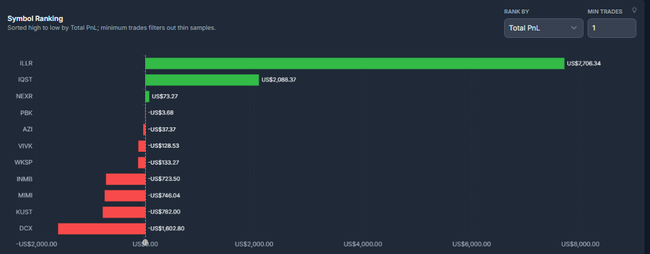
Task: Click the US$7,706.34 value label
Action: (x=584, y=64)
